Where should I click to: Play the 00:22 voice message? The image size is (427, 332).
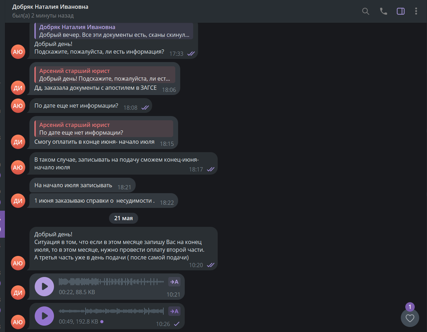pyautogui.click(x=45, y=286)
